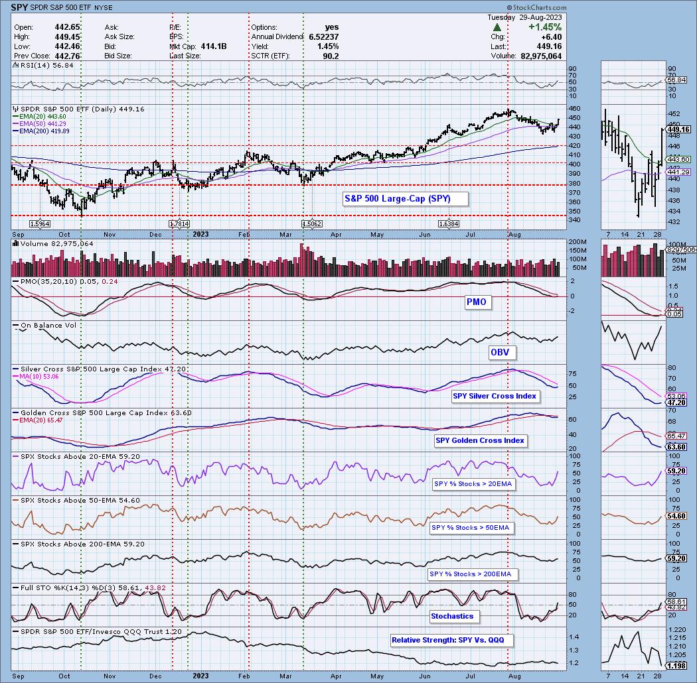
Task: Click the 'Golden Cross S&P 500 Large Cap Index' legend
Action: 102,413
